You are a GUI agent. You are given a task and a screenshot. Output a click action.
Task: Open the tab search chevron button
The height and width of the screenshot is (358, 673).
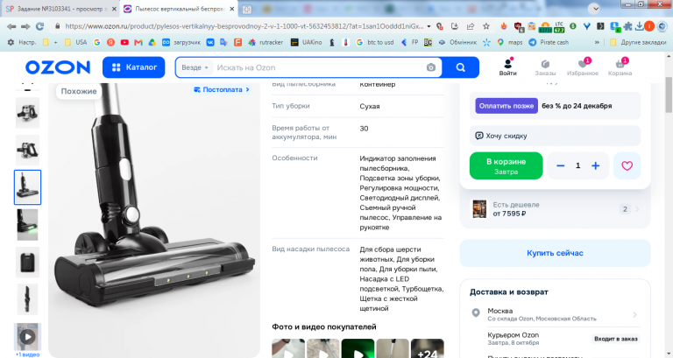pos(594,9)
